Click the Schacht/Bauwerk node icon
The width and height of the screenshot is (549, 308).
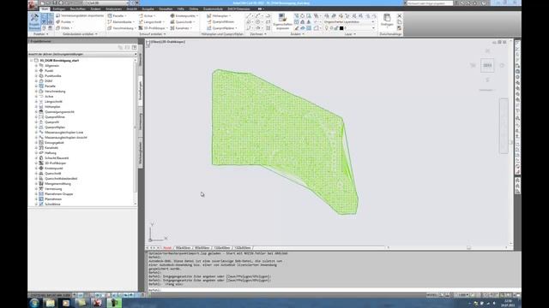(x=41, y=157)
